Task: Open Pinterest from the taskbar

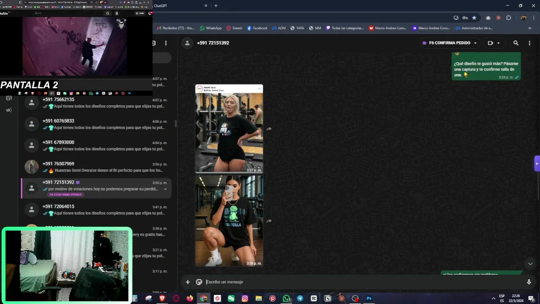Action: coord(272,299)
